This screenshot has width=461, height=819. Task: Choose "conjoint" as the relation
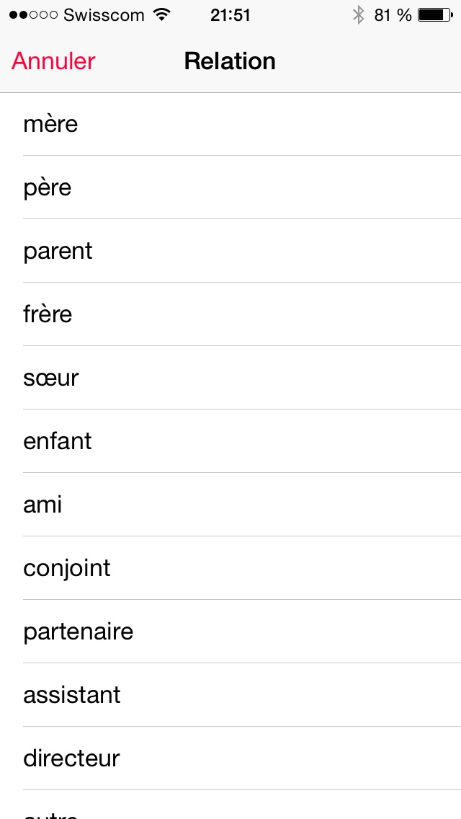(x=230, y=568)
